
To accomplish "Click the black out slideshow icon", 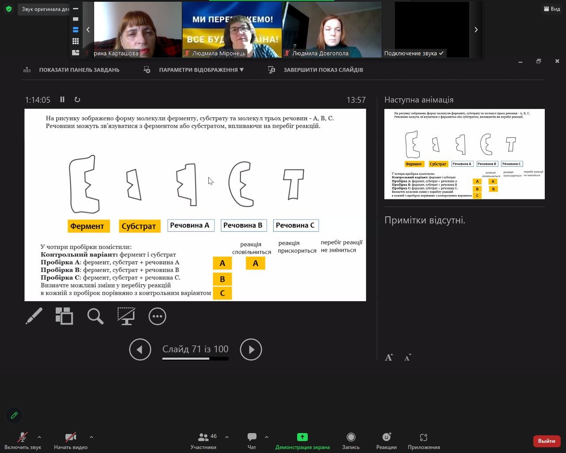I will (x=126, y=316).
